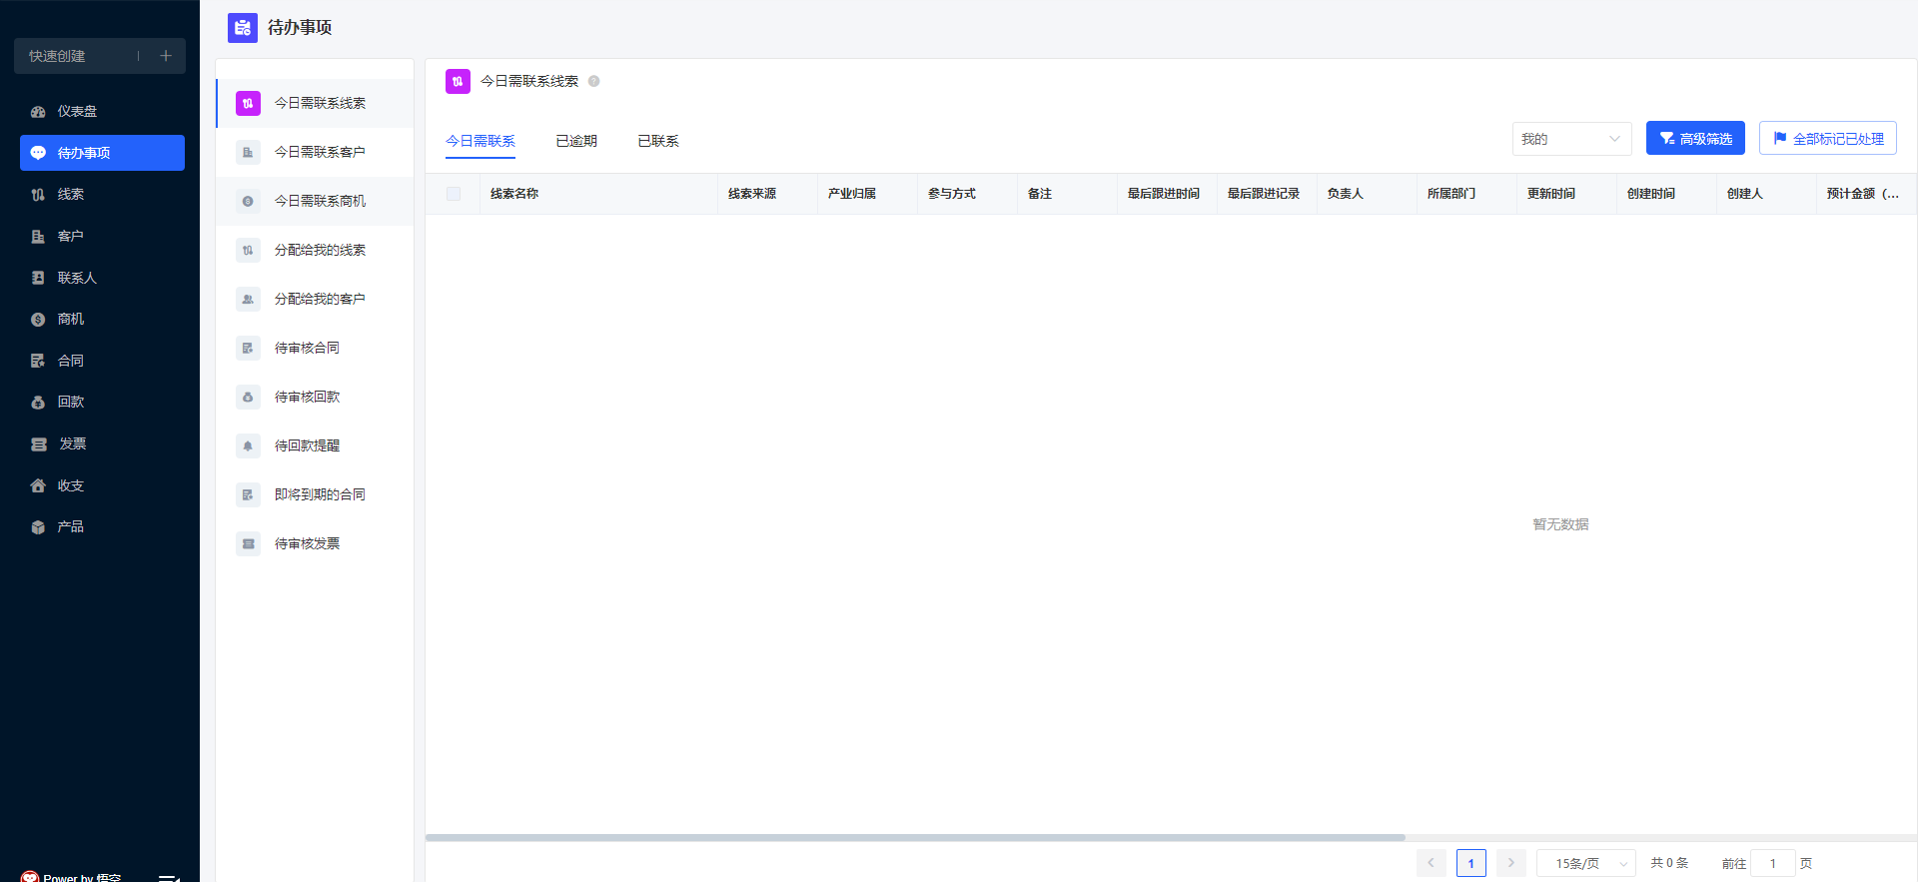Click the 高级筛选 advanced filter button
Image resolution: width=1918 pixels, height=882 pixels.
point(1695,138)
